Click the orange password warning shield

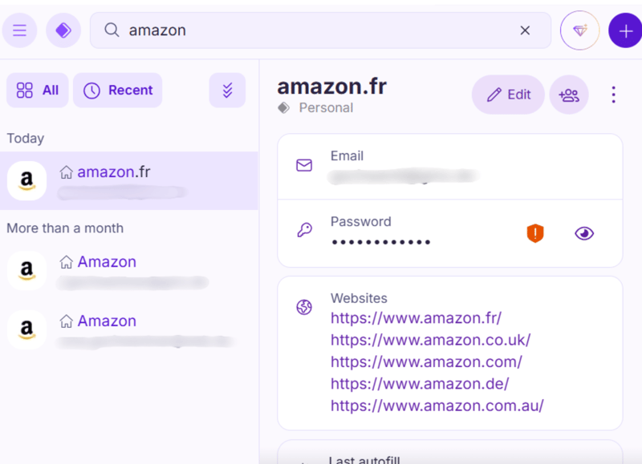point(535,233)
